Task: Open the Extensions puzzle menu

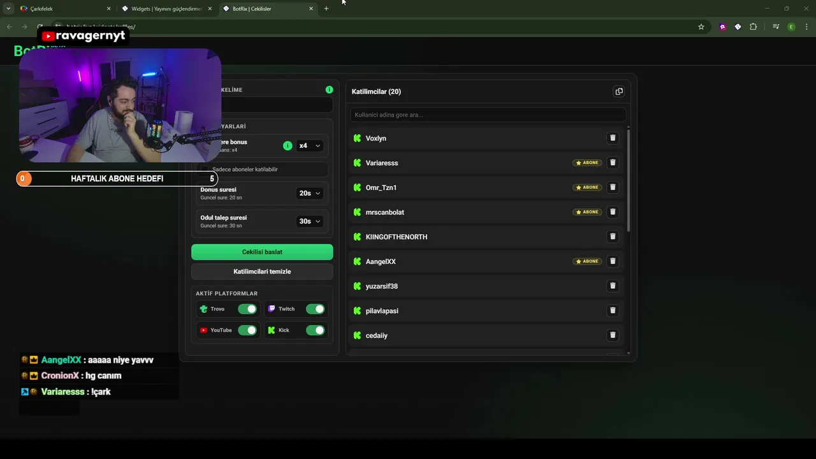Action: [x=754, y=27]
